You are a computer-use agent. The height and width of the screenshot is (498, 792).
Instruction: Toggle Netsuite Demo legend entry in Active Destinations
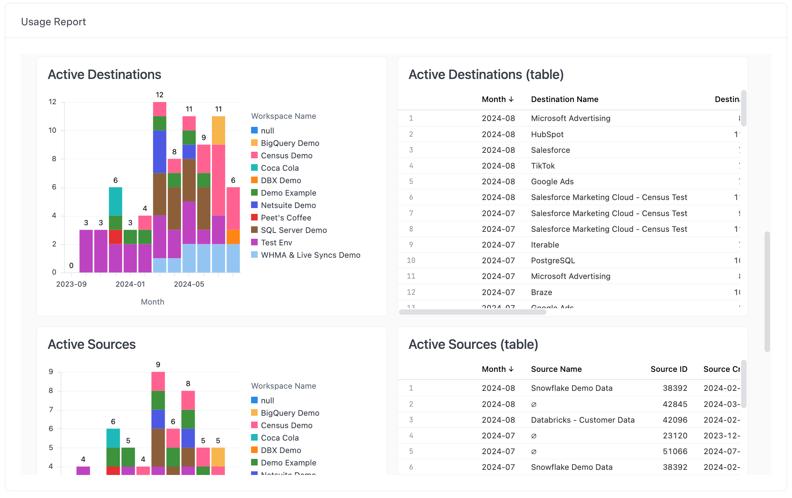288,205
